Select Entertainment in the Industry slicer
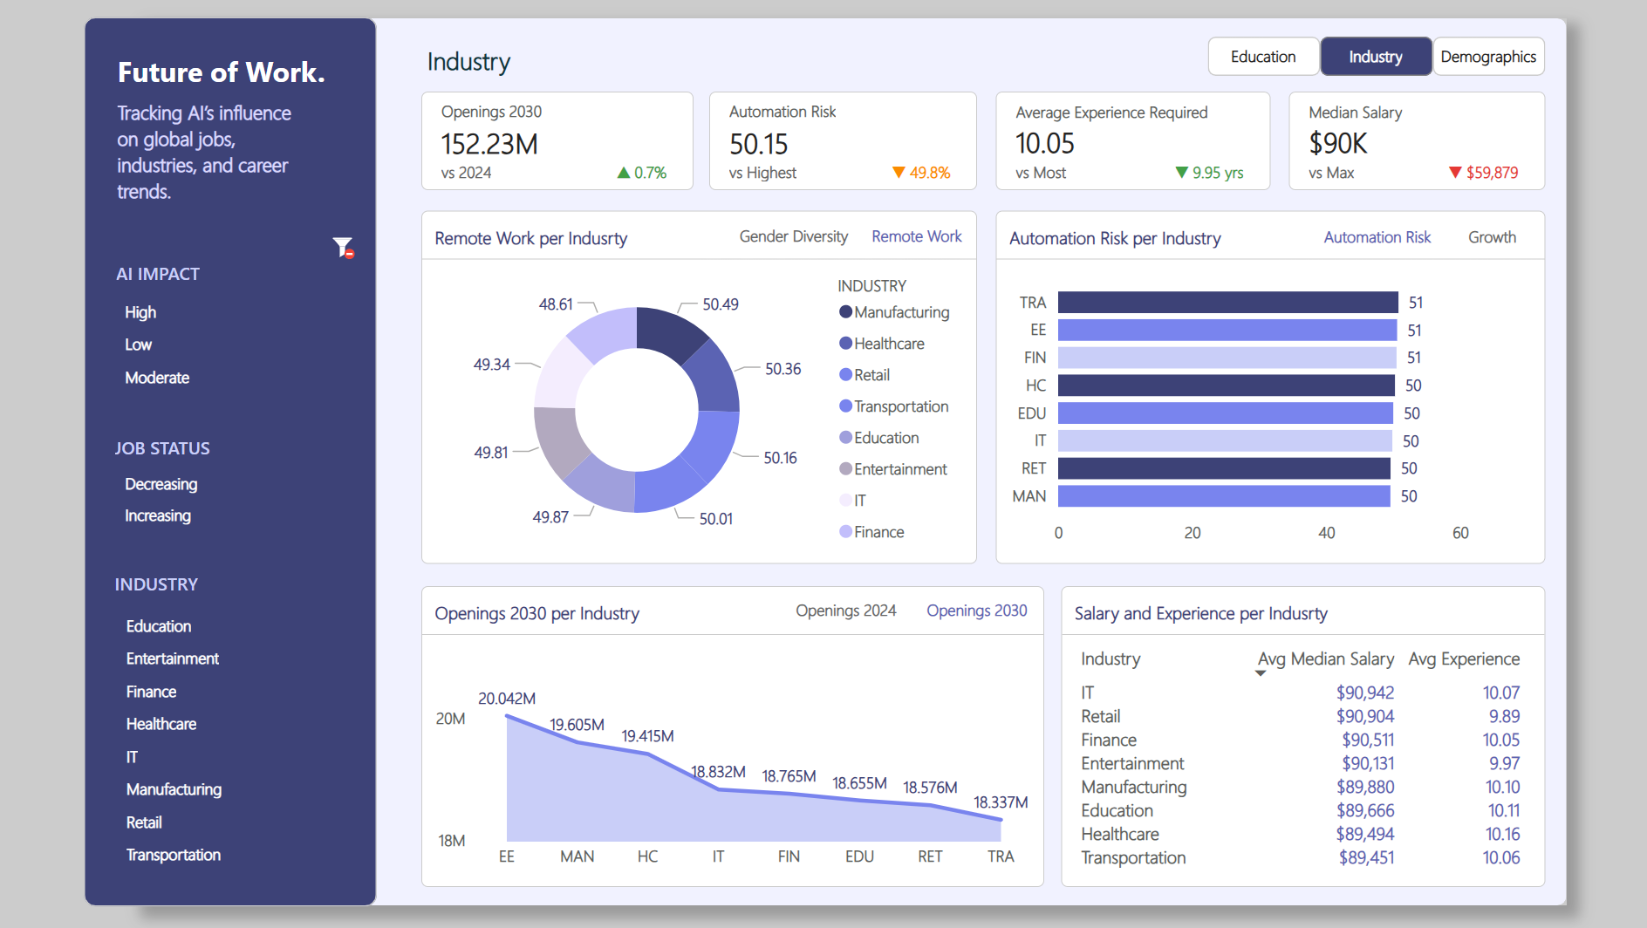The width and height of the screenshot is (1647, 928). (x=172, y=658)
